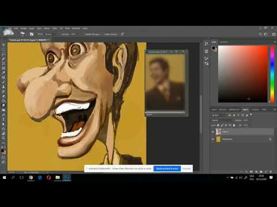The height and width of the screenshot is (207, 277).
Task: Toggle Sample All Layers checkbox
Action: click(92, 34)
